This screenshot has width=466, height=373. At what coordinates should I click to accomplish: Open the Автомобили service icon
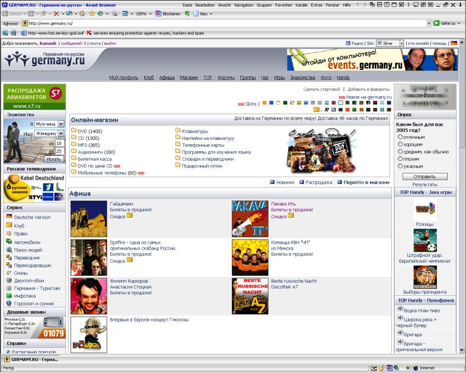(x=9, y=241)
